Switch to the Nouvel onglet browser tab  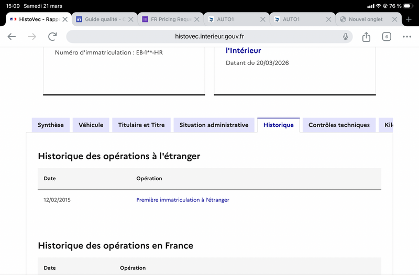tap(365, 19)
